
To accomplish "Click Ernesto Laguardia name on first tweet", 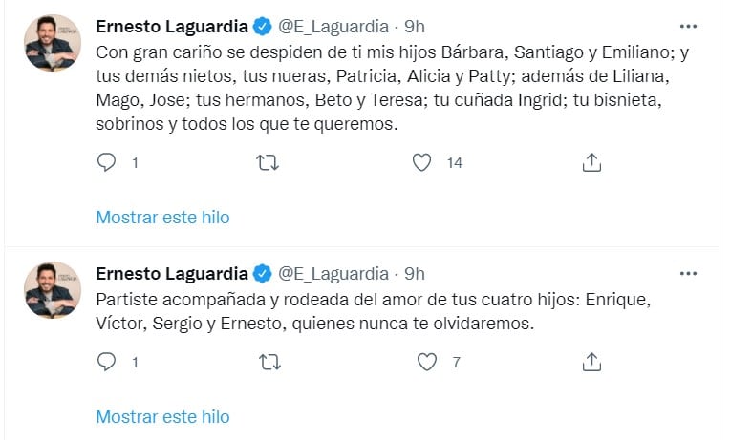I will [172, 25].
